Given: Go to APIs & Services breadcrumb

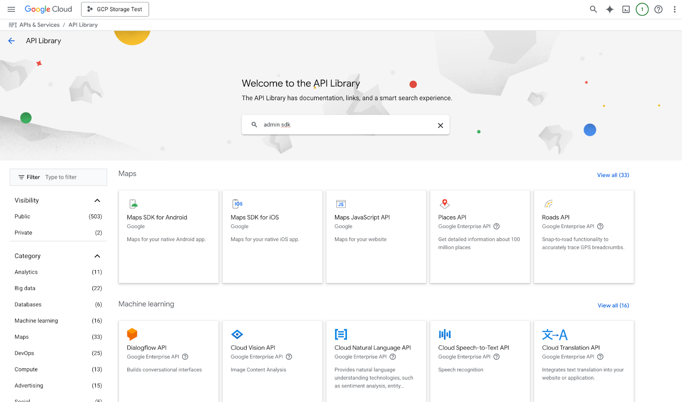Looking at the screenshot, I should click(39, 25).
